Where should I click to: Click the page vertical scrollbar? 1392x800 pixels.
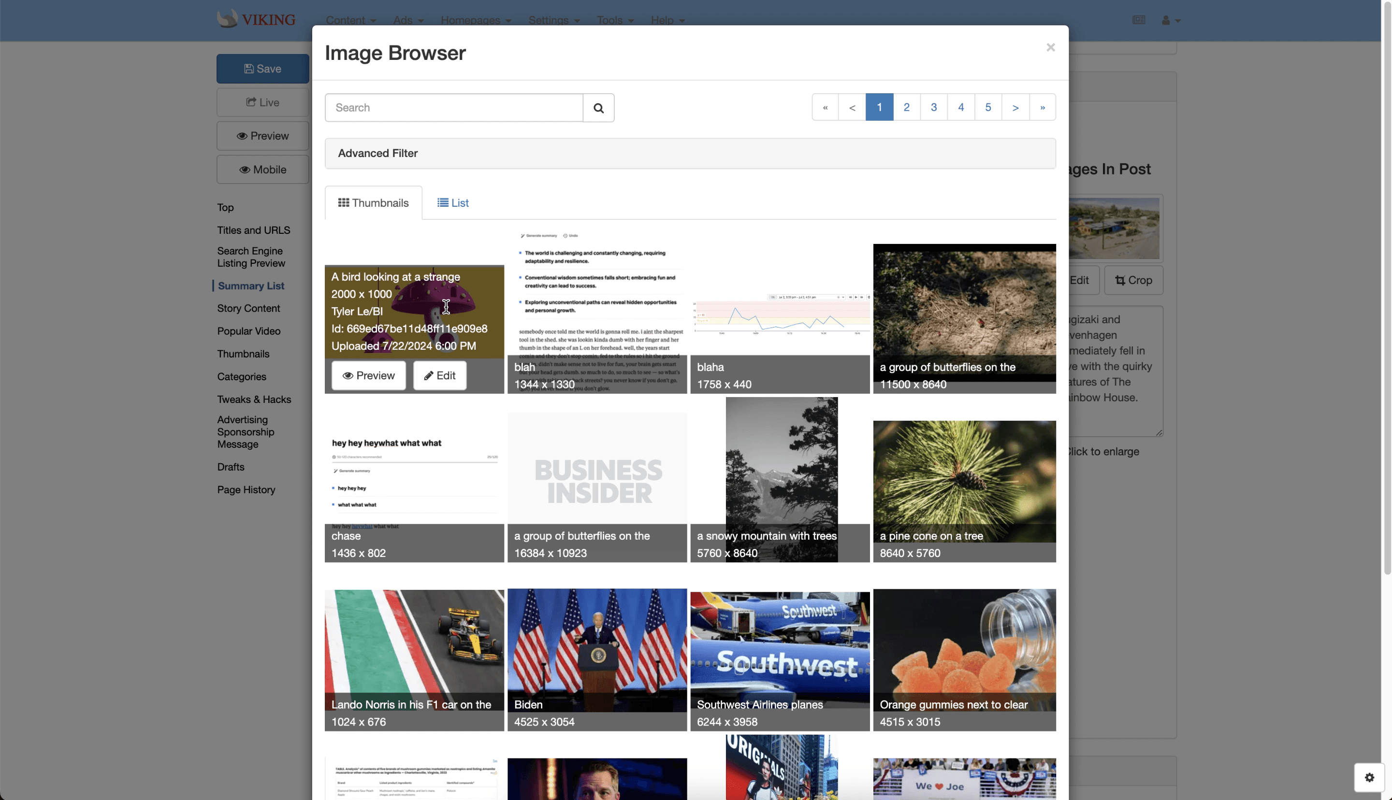click(1387, 288)
